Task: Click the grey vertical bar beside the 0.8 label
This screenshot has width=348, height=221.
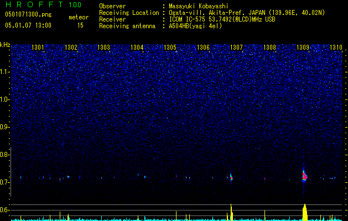Action: click(11, 172)
